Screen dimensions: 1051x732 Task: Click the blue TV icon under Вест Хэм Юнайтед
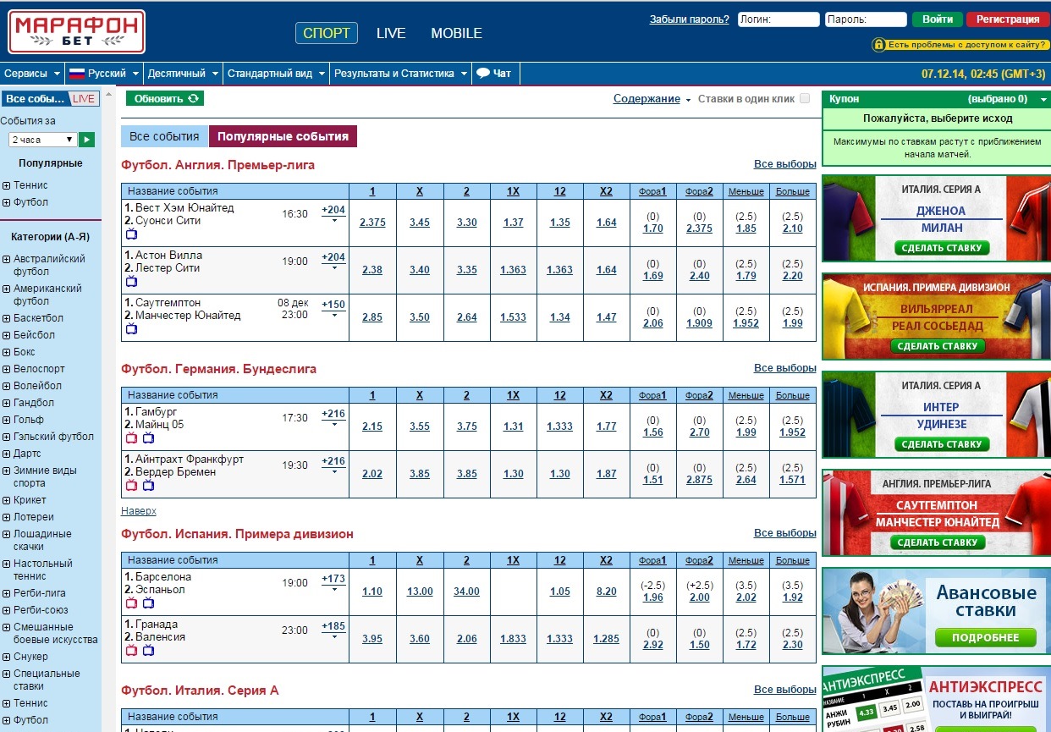pyautogui.click(x=131, y=234)
